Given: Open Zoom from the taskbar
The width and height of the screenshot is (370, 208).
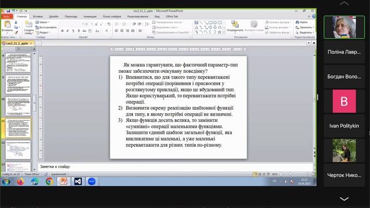Looking at the screenshot, I should 91,181.
